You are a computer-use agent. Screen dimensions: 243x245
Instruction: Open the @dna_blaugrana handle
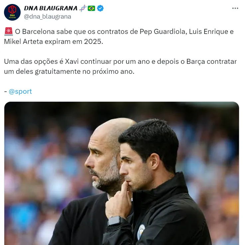[x=48, y=16]
